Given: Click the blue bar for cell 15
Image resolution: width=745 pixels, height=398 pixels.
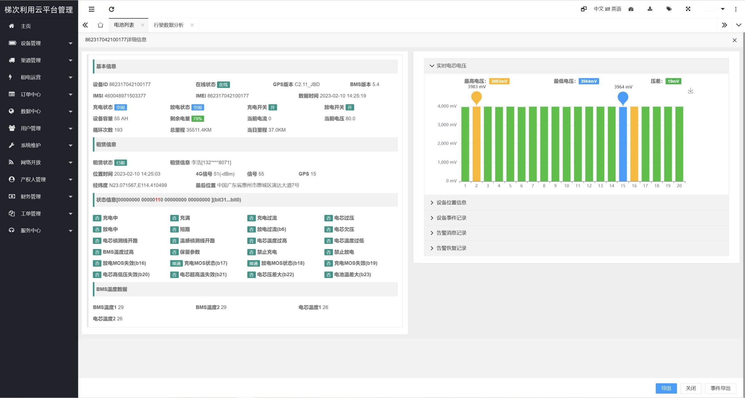Looking at the screenshot, I should 623,144.
